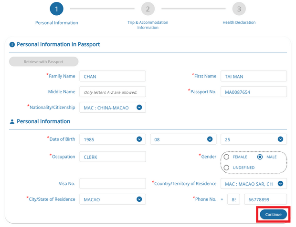Choose the UNDEFINED gender option
This screenshot has width=296, height=227.
pyautogui.click(x=227, y=168)
